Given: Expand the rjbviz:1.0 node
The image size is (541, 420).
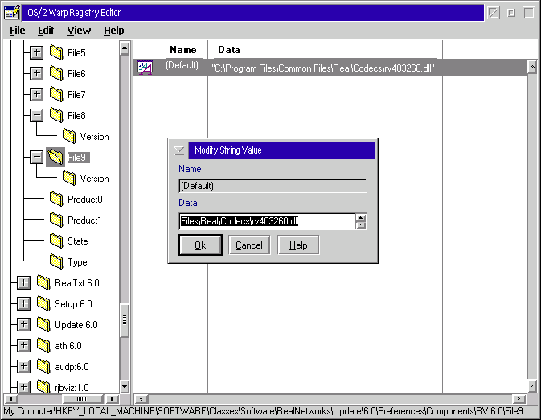Looking at the screenshot, I should tap(24, 387).
